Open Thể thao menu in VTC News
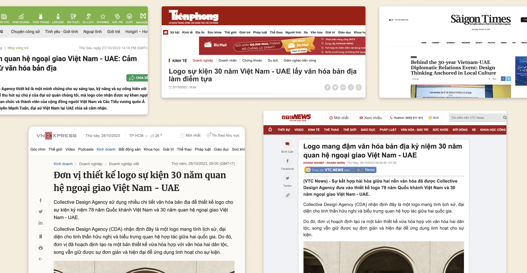 331,130
